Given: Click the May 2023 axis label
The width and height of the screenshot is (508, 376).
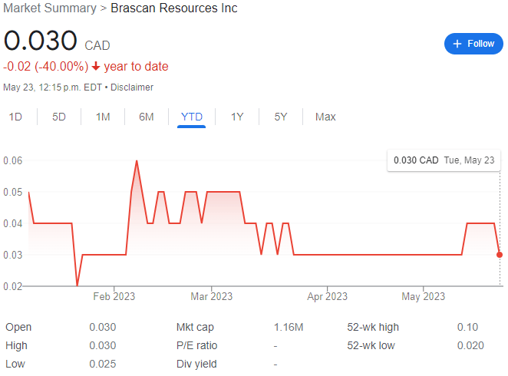Looking at the screenshot, I should tap(424, 296).
